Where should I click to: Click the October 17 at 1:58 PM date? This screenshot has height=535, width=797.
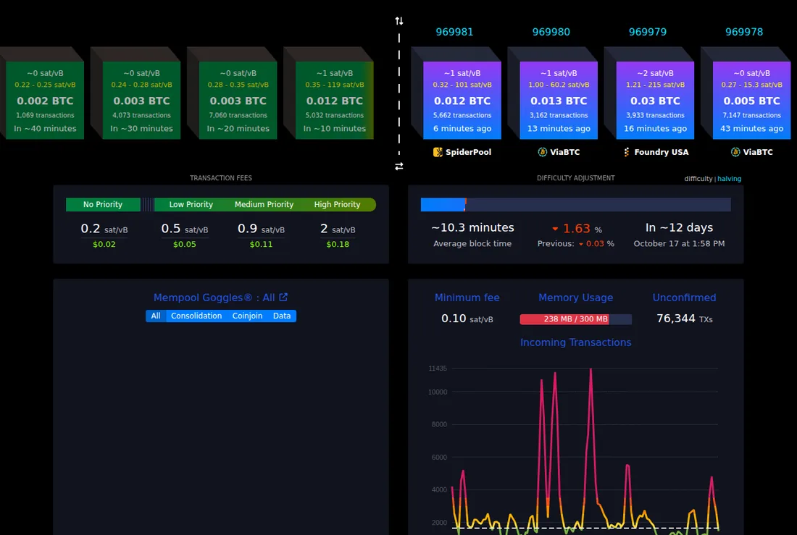click(x=679, y=244)
